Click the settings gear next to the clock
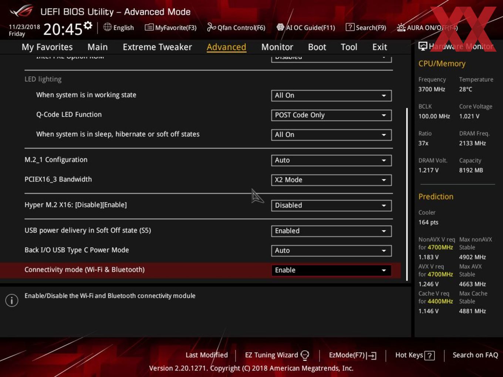This screenshot has height=377, width=503. [88, 26]
